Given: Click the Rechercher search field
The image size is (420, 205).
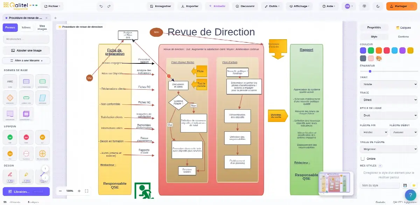Looking at the screenshot, I should pyautogui.click(x=26, y=39).
